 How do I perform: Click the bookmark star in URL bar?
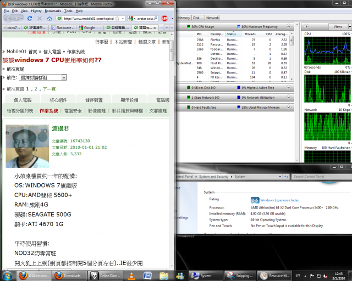click(x=117, y=19)
